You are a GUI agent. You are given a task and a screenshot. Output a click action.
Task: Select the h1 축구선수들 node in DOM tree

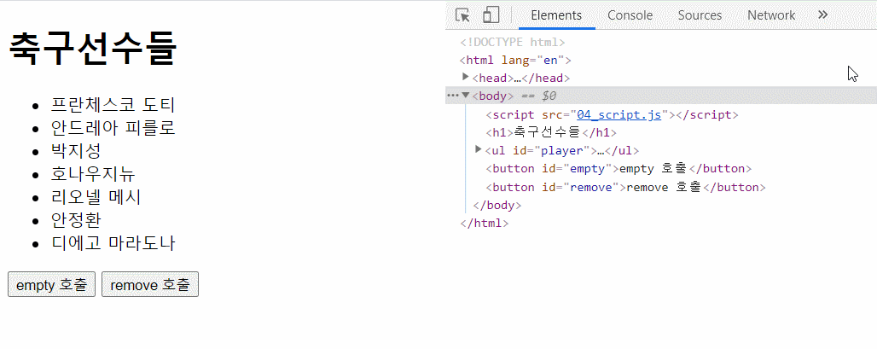click(x=551, y=133)
